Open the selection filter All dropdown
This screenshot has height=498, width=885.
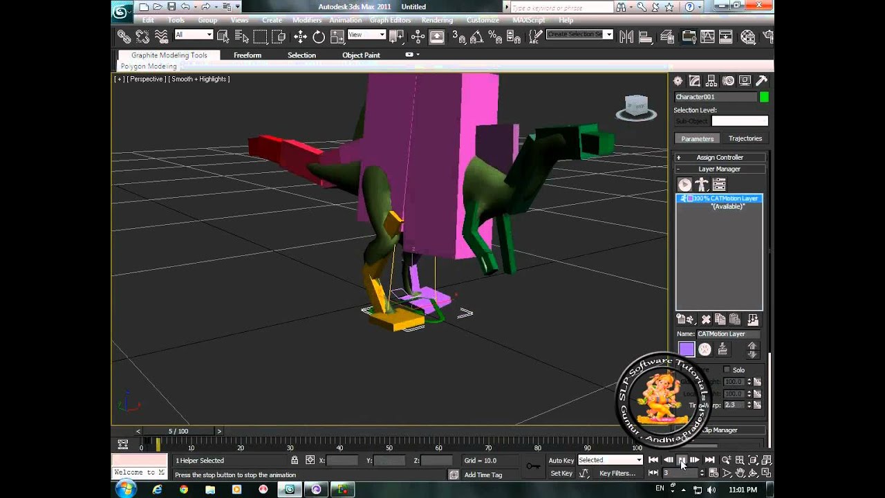194,35
